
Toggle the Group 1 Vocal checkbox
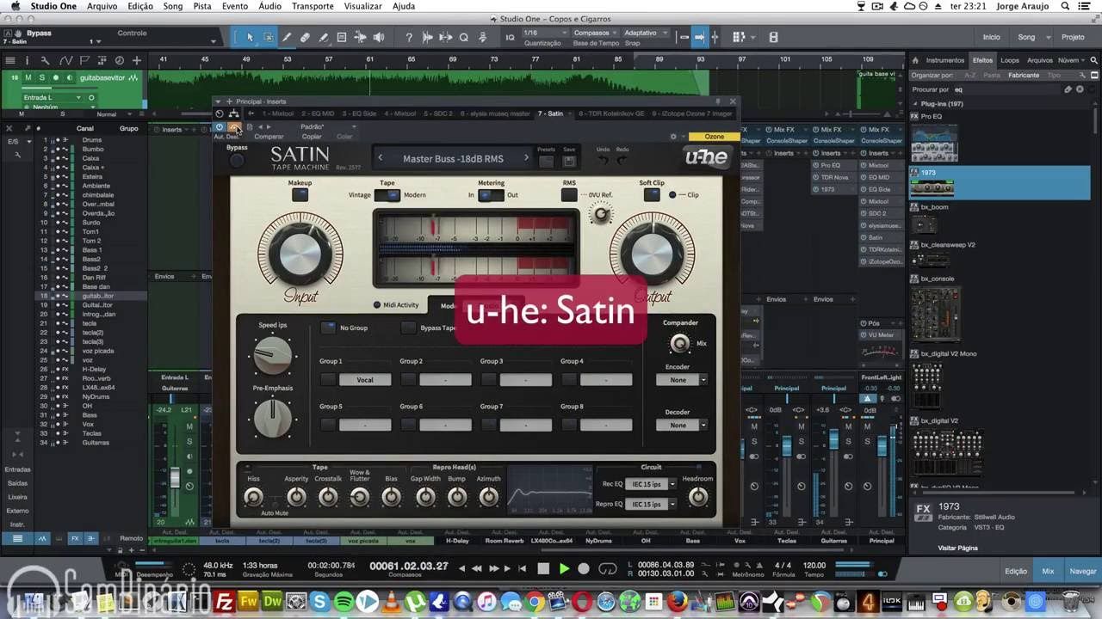328,379
